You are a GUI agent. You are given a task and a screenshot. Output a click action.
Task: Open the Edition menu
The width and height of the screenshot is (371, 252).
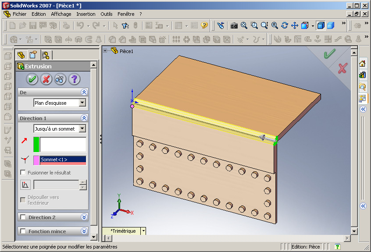click(39, 14)
